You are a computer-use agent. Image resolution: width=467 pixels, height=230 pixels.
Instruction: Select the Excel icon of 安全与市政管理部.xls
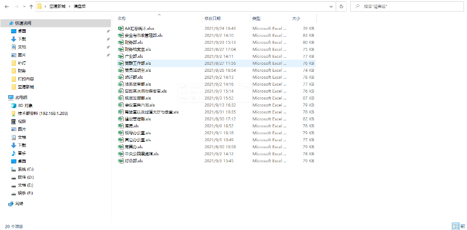pyautogui.click(x=121, y=35)
